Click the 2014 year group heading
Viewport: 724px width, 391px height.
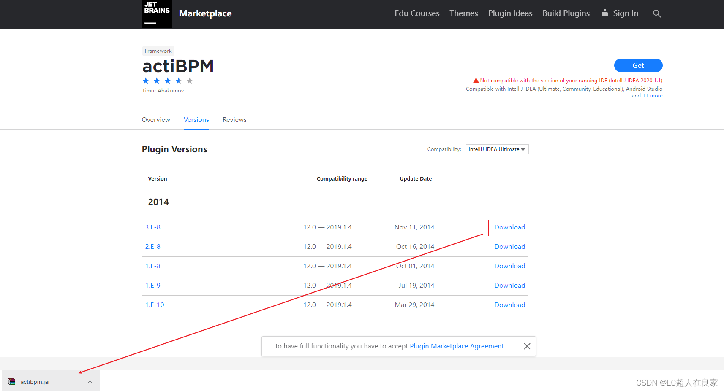(158, 202)
